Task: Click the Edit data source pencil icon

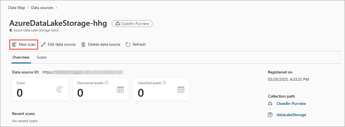Action: [x=43, y=44]
